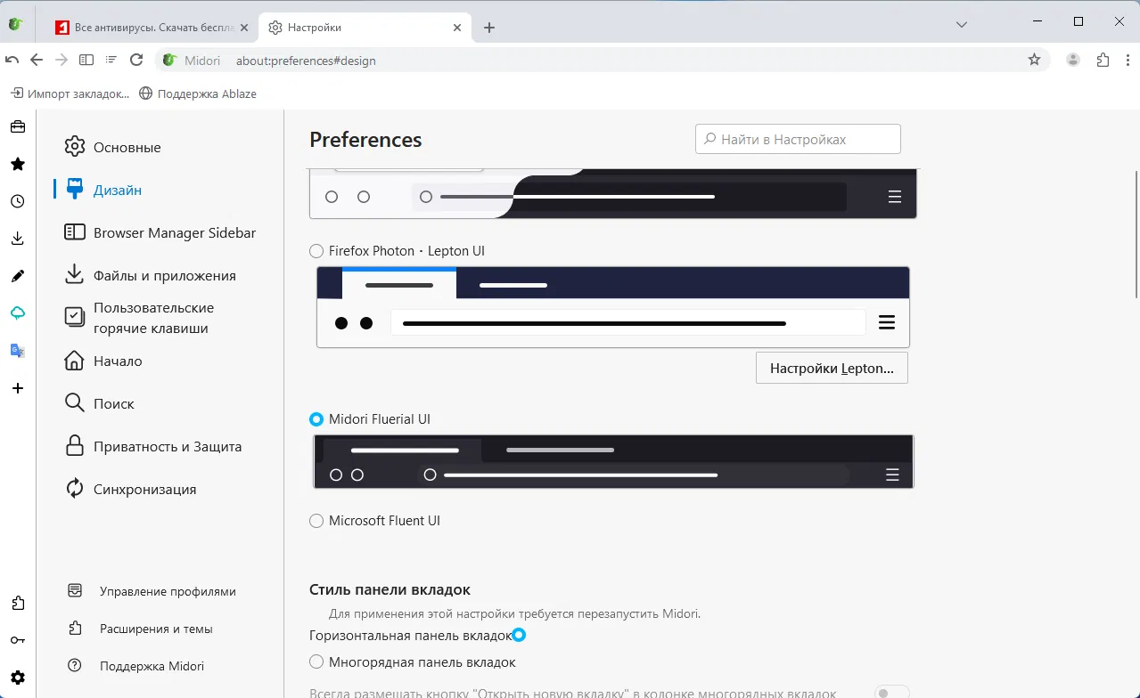Viewport: 1140px width, 698px height.
Task: Open Расширения и темы link
Action: pyautogui.click(x=140, y=629)
